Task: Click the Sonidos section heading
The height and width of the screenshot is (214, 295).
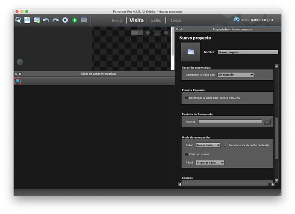Action: click(x=187, y=178)
